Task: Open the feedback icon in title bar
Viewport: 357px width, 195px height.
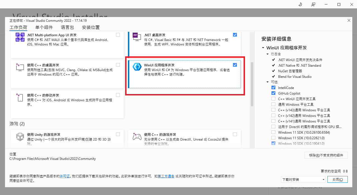Action: pos(313,4)
